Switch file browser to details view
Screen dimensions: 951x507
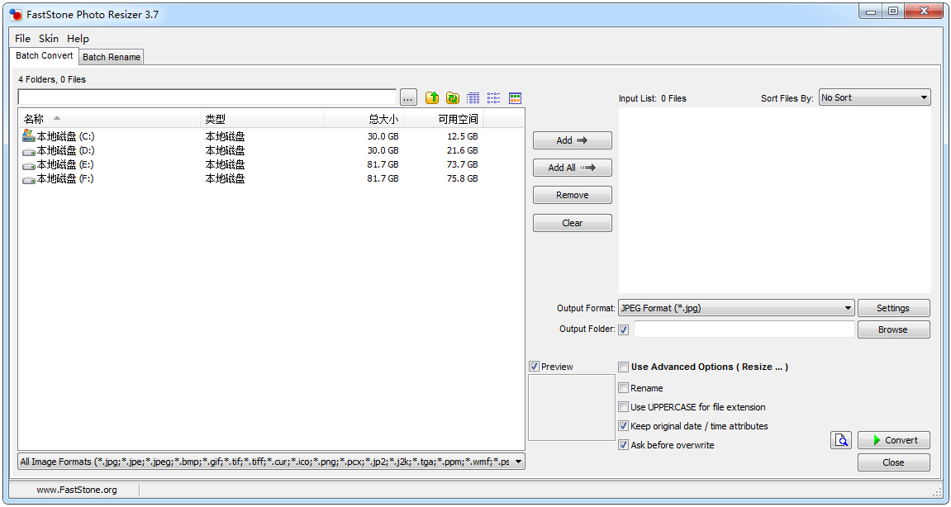(473, 97)
